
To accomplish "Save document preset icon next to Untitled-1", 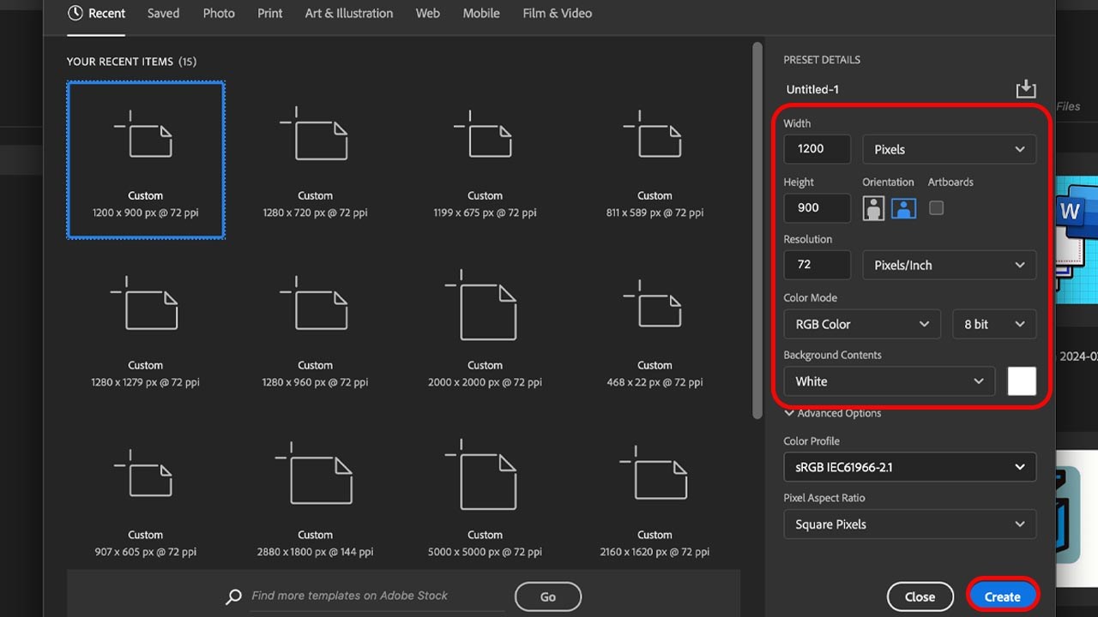I will [1026, 89].
